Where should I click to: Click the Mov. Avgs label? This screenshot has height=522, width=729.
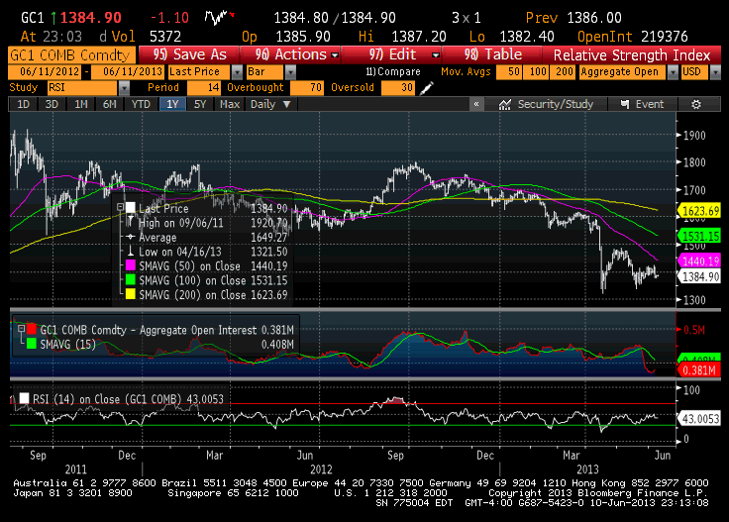click(466, 72)
